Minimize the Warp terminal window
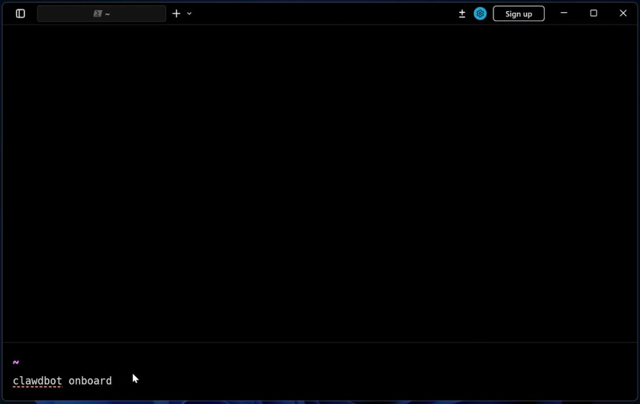This screenshot has width=640, height=404. 564,14
